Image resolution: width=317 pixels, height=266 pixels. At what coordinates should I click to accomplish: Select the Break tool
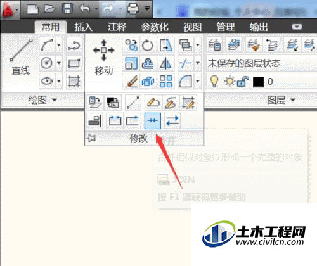[115, 121]
